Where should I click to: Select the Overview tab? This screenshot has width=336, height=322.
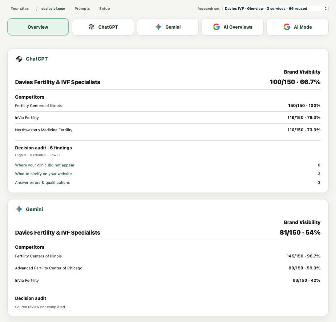coord(38,27)
